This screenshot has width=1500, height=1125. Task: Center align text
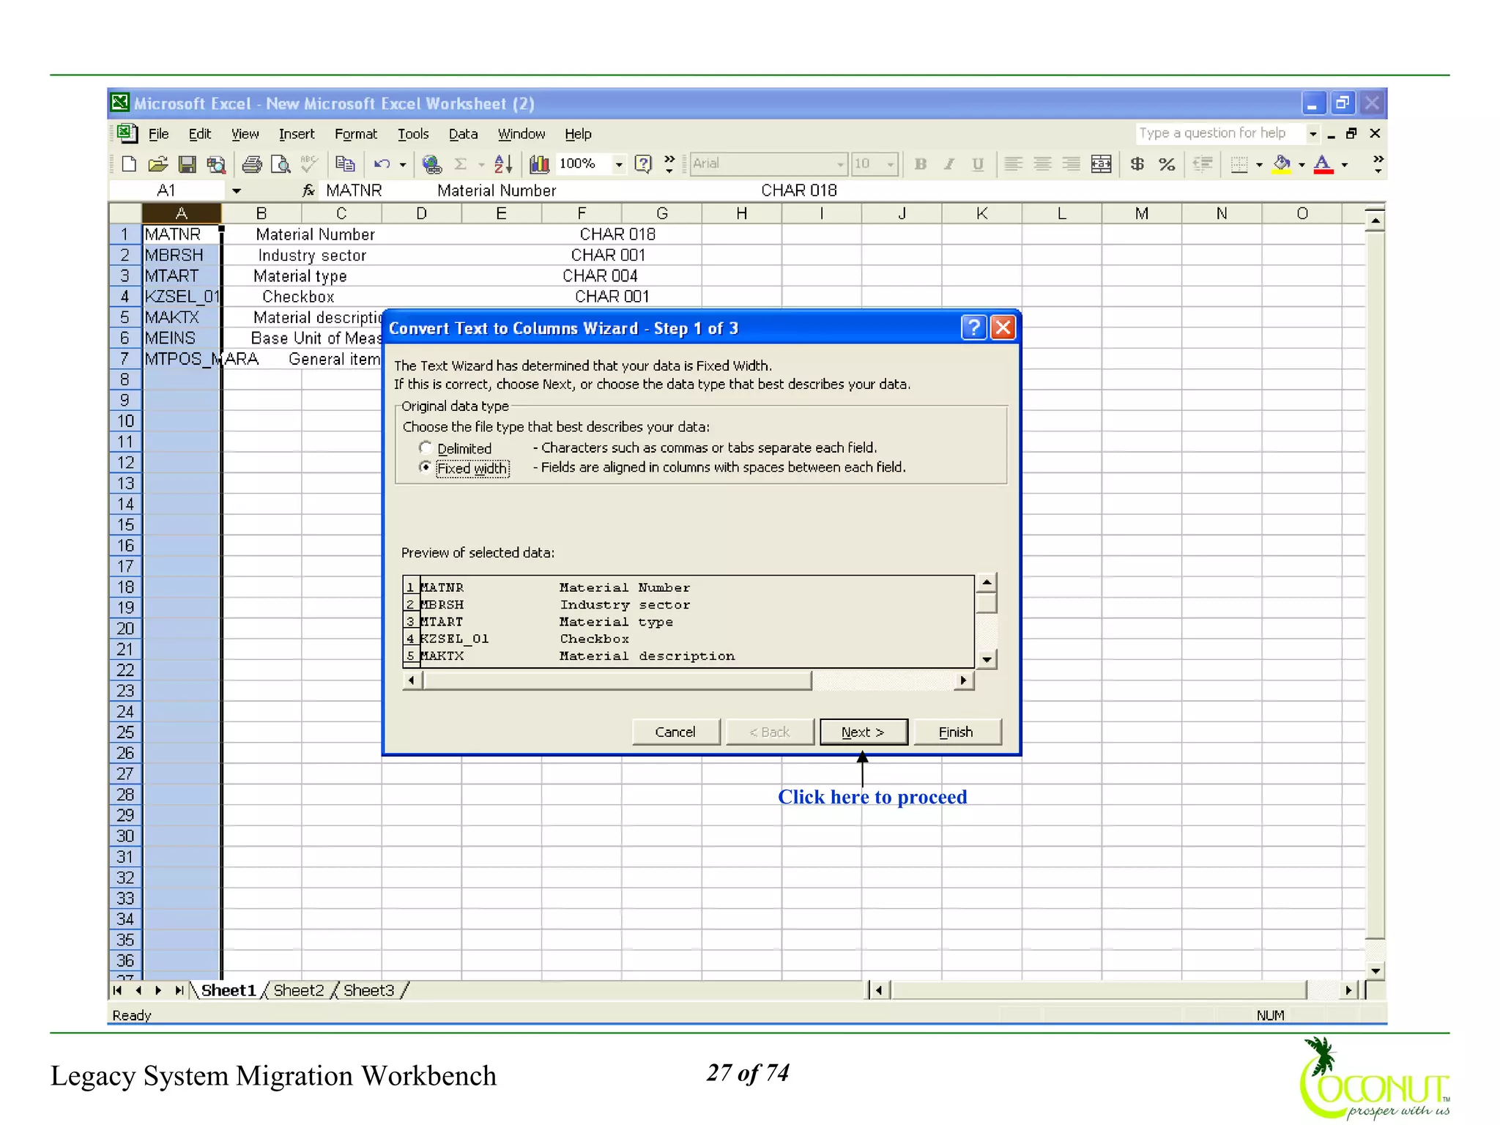pos(1042,164)
